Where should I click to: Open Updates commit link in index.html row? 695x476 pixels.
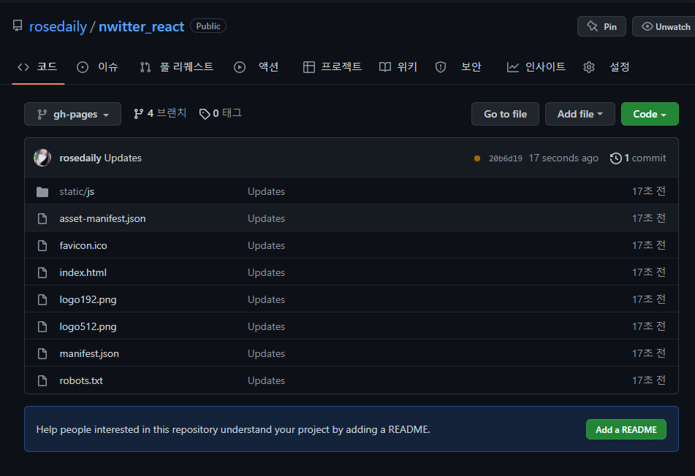[266, 273]
